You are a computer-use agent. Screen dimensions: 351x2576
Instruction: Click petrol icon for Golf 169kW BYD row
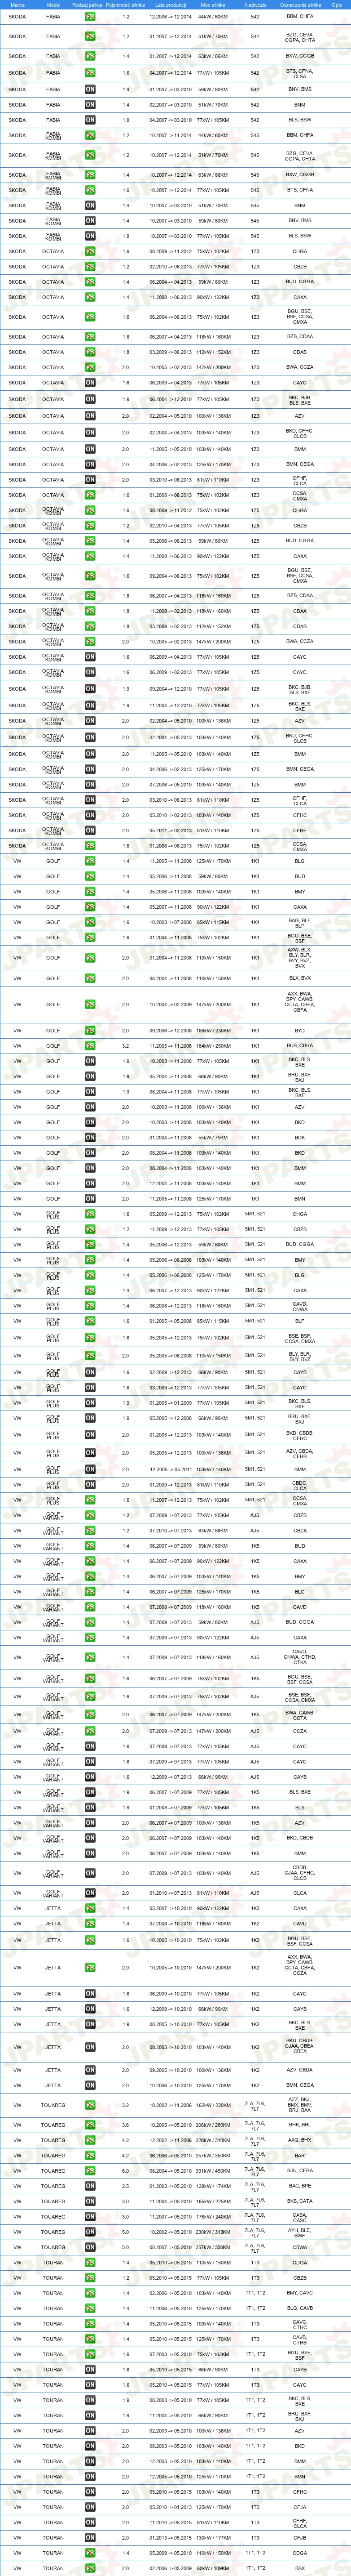[90, 1030]
